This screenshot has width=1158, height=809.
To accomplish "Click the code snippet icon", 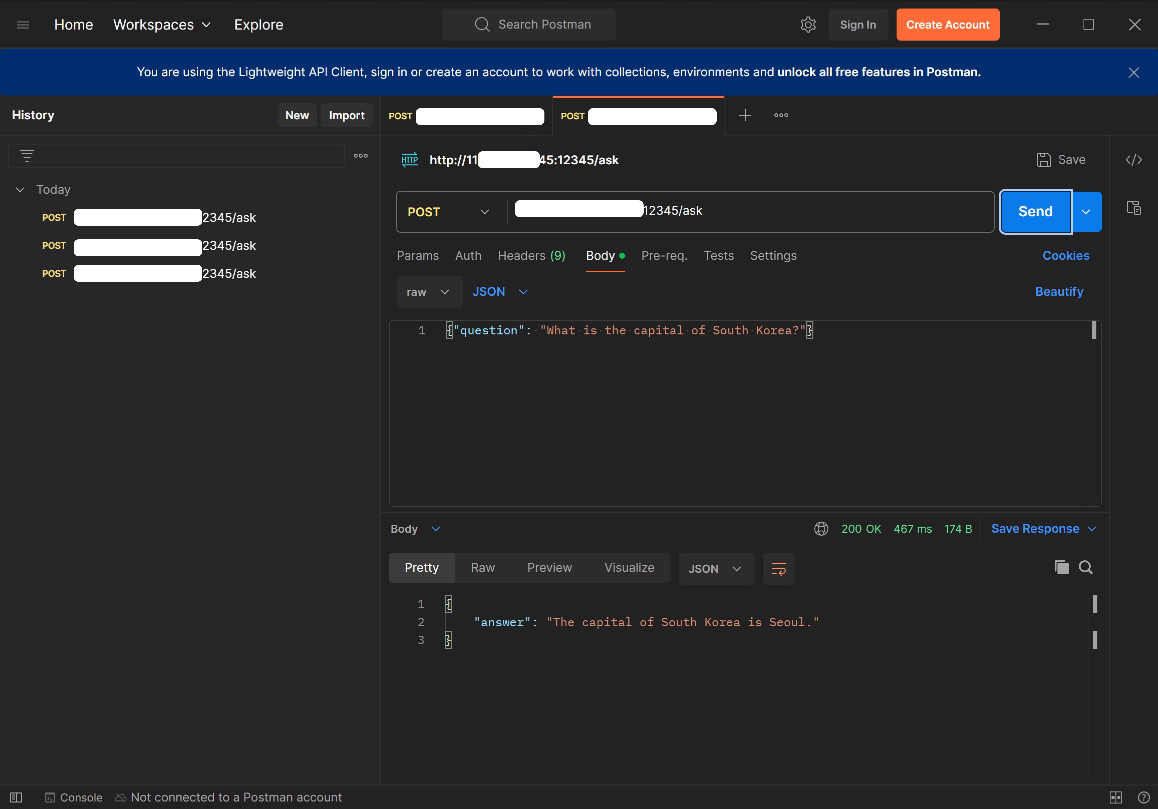I will click(x=1133, y=160).
